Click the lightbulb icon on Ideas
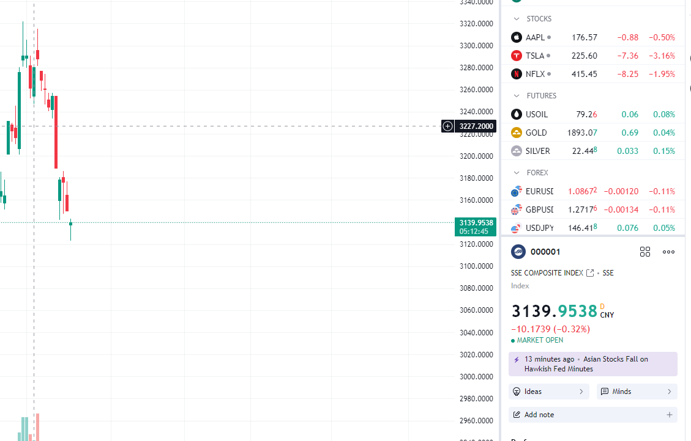Image resolution: width=691 pixels, height=441 pixels. [x=517, y=392]
